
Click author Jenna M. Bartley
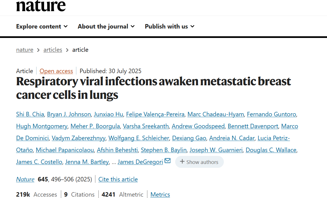[x=87, y=162]
